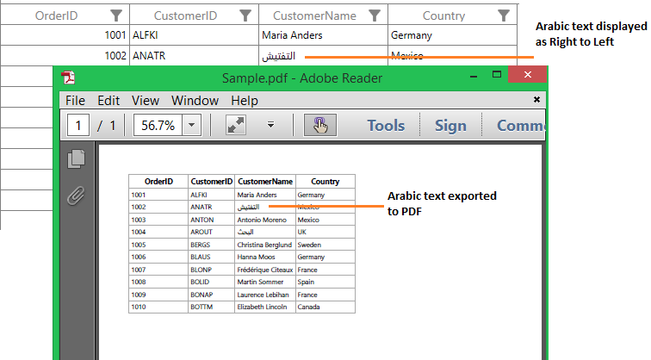Open the File menu
The height and width of the screenshot is (360, 651).
75,101
